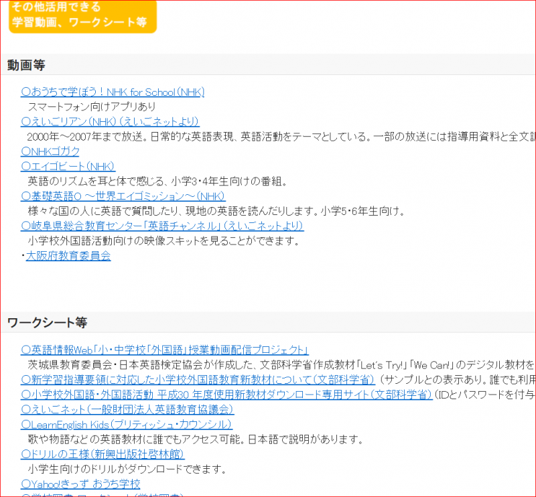This screenshot has height=497, width=536.
Task: Click the LearnEnglish Kids link
Action: coord(127,425)
